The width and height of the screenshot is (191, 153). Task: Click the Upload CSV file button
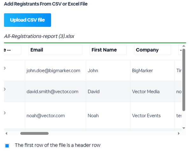[x=27, y=20]
